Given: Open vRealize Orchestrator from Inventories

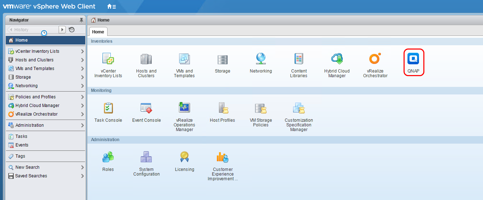Looking at the screenshot, I should coord(375,59).
